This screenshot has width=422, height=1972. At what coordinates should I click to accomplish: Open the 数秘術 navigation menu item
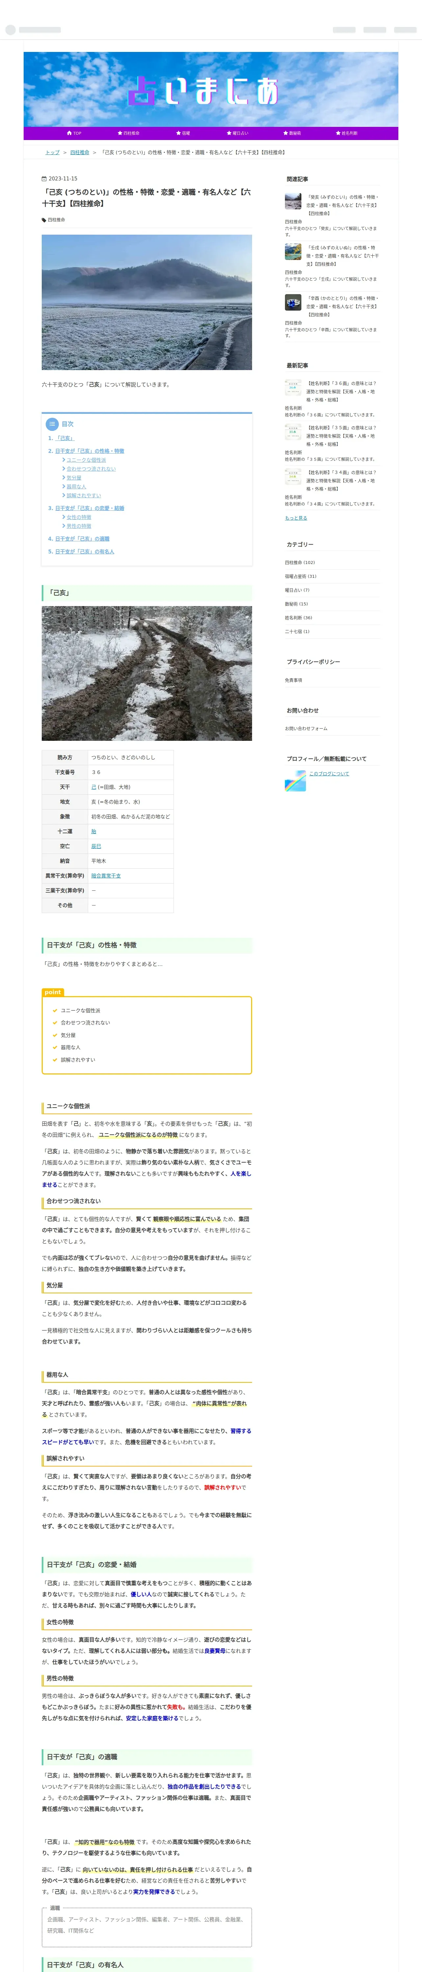(292, 133)
